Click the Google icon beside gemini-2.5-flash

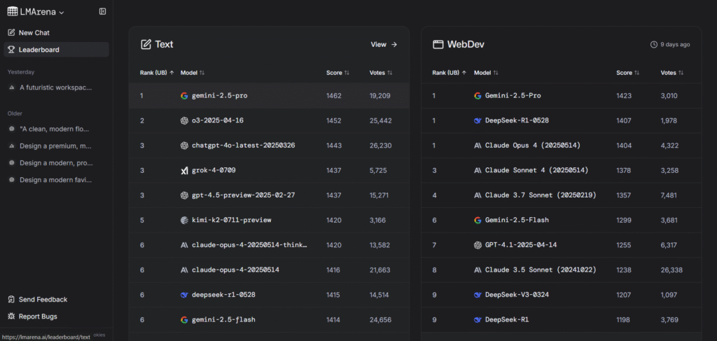click(184, 319)
